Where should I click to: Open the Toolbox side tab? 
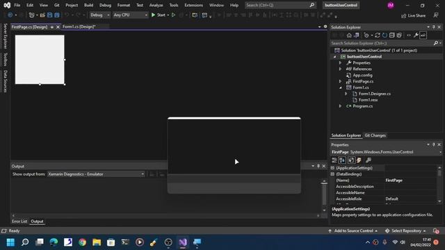[5, 59]
